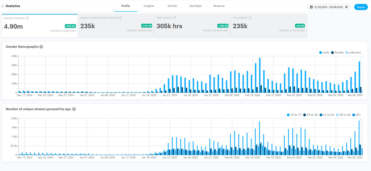This screenshot has width=371, height=171.
Task: Open the Spotlight tab
Action: (x=195, y=6)
